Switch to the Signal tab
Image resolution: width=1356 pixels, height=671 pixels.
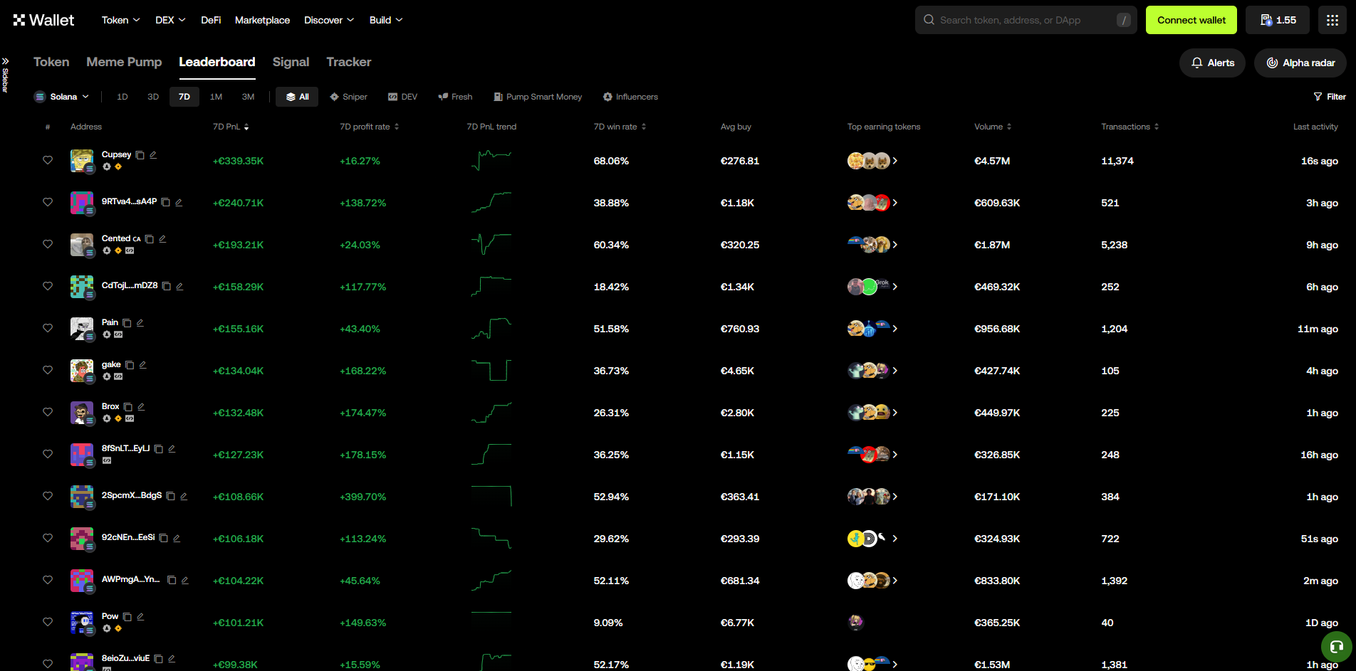click(291, 62)
